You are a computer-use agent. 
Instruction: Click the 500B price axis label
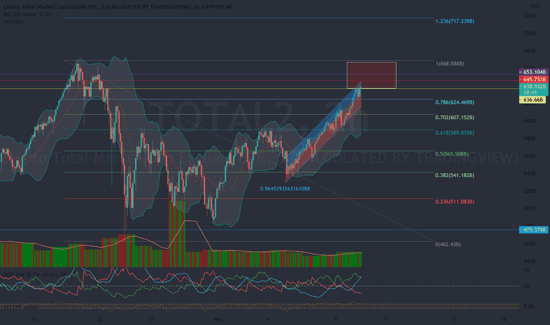coord(529,209)
